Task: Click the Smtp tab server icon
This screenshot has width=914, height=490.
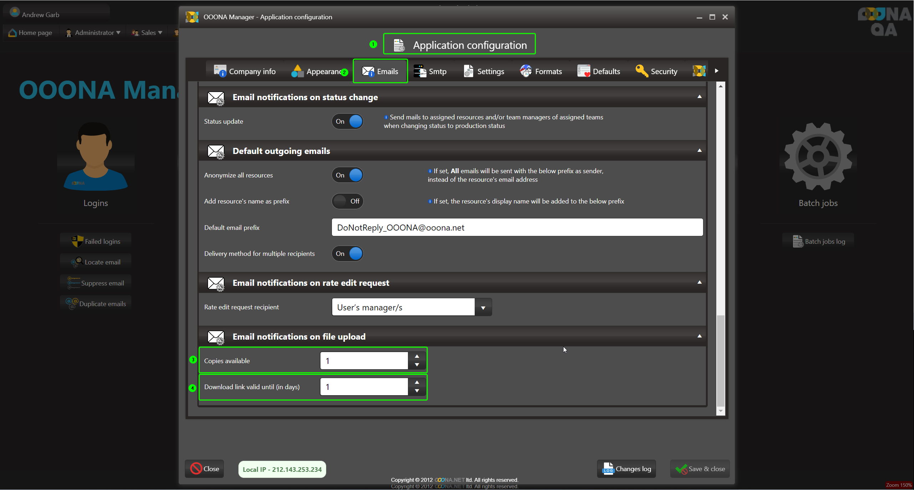Action: pos(420,71)
